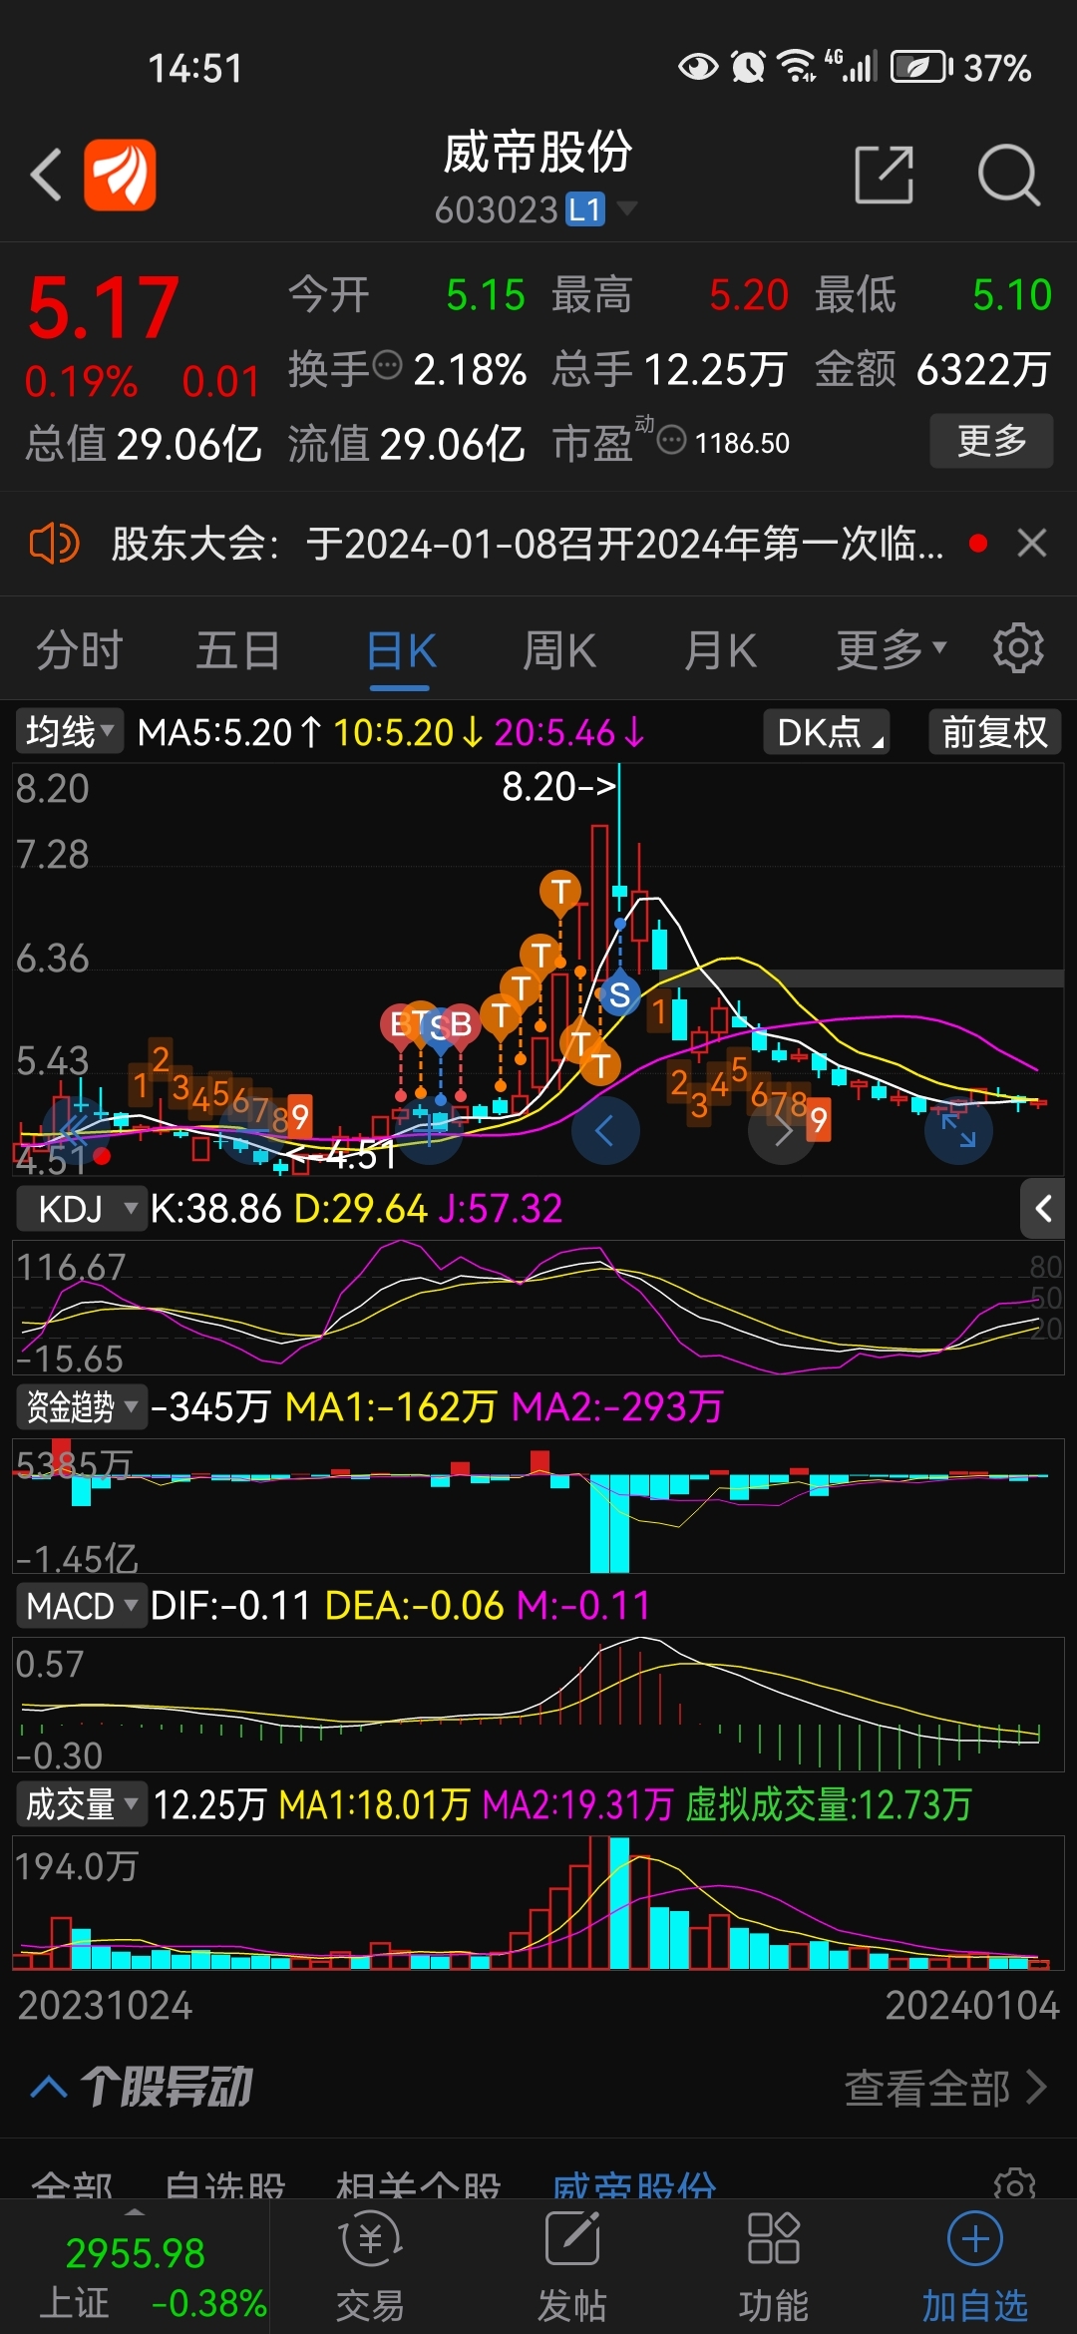
Task: Open the 股东大会 announcement text
Action: tap(528, 544)
